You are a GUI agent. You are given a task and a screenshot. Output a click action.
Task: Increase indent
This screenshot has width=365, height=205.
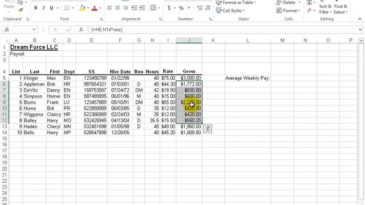(x=142, y=8)
